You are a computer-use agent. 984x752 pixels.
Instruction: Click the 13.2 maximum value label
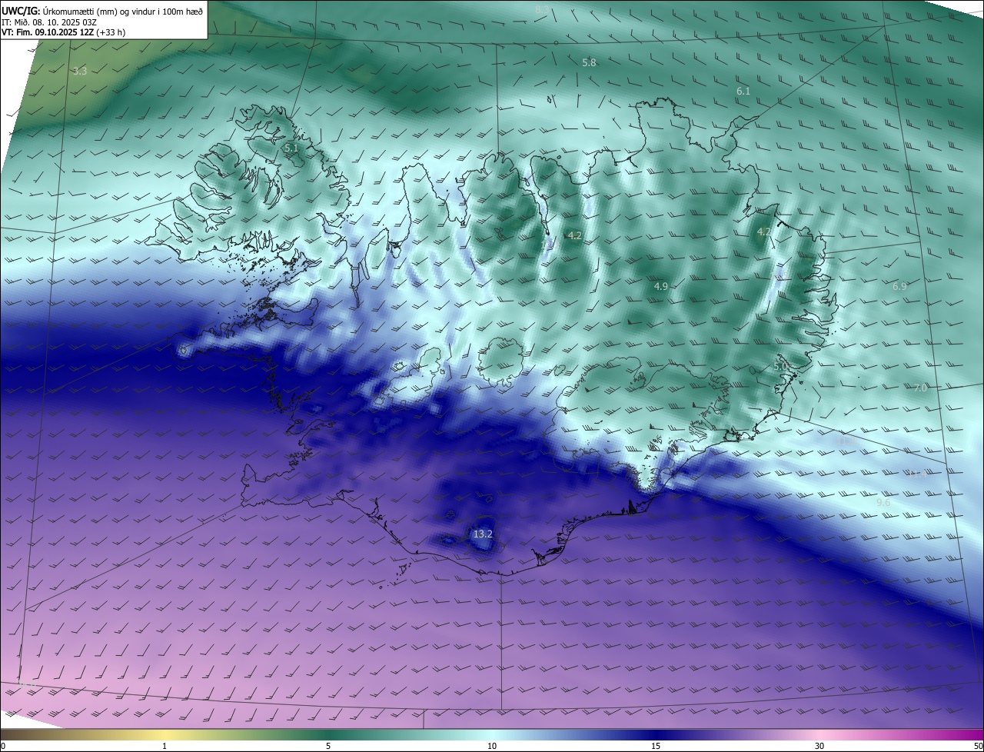point(483,534)
